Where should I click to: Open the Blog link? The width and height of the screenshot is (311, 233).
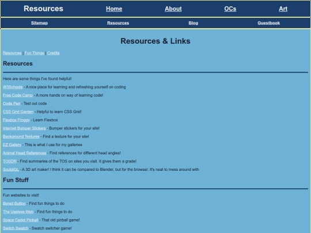pyautogui.click(x=193, y=23)
